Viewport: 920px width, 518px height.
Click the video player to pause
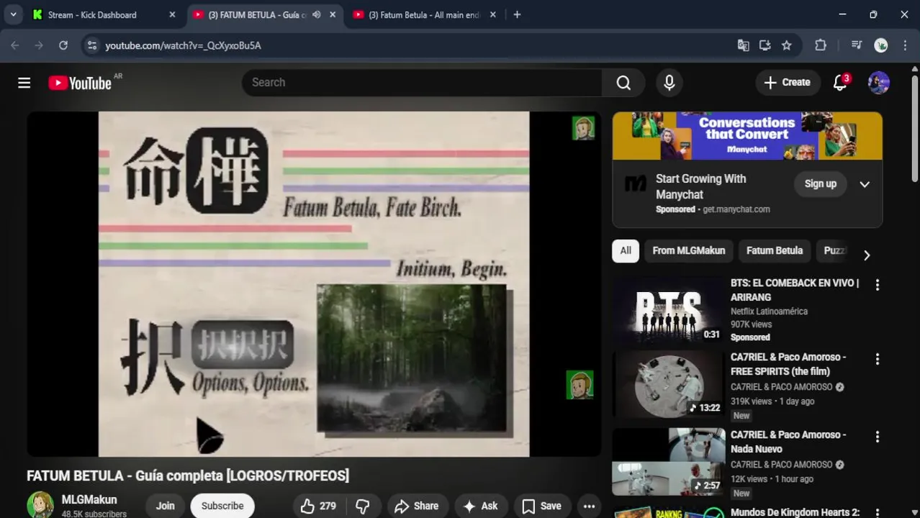pyautogui.click(x=314, y=283)
